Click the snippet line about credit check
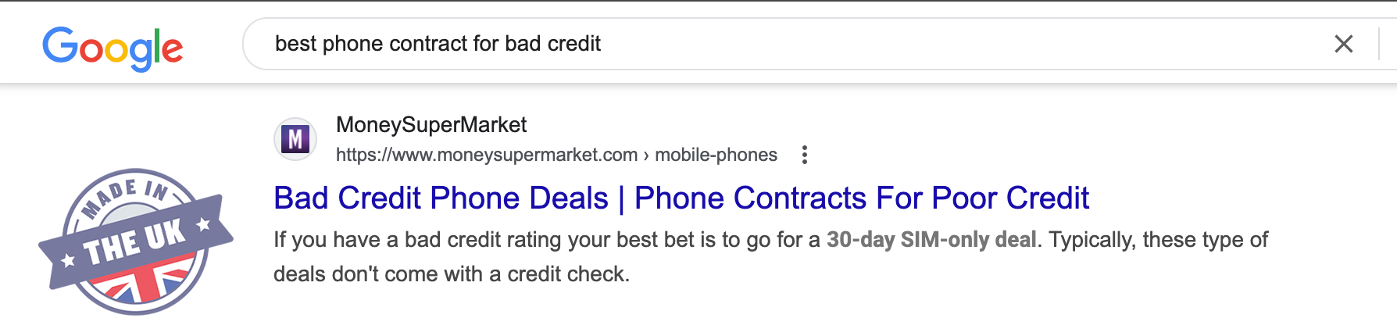This screenshot has height=336, width=1397. click(x=451, y=274)
